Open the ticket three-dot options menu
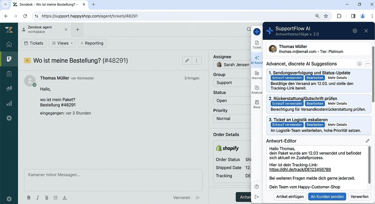The image size is (375, 204). click(x=197, y=60)
